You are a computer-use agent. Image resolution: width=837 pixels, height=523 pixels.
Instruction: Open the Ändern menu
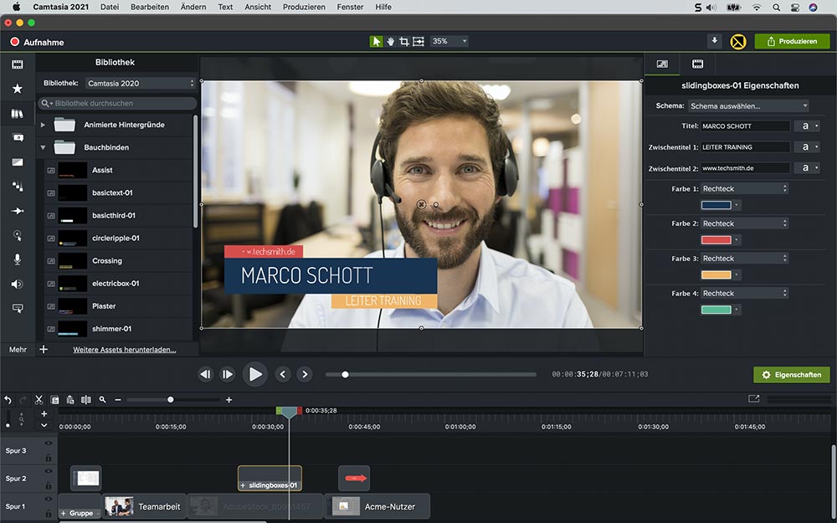193,7
